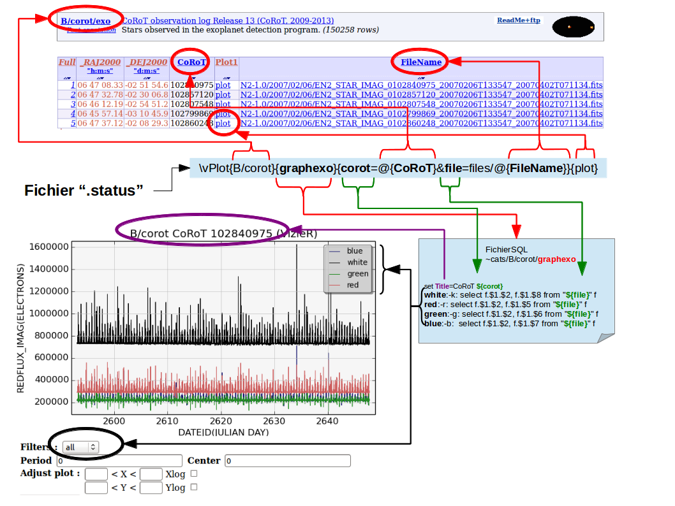Click the plot link in row 5

223,123
